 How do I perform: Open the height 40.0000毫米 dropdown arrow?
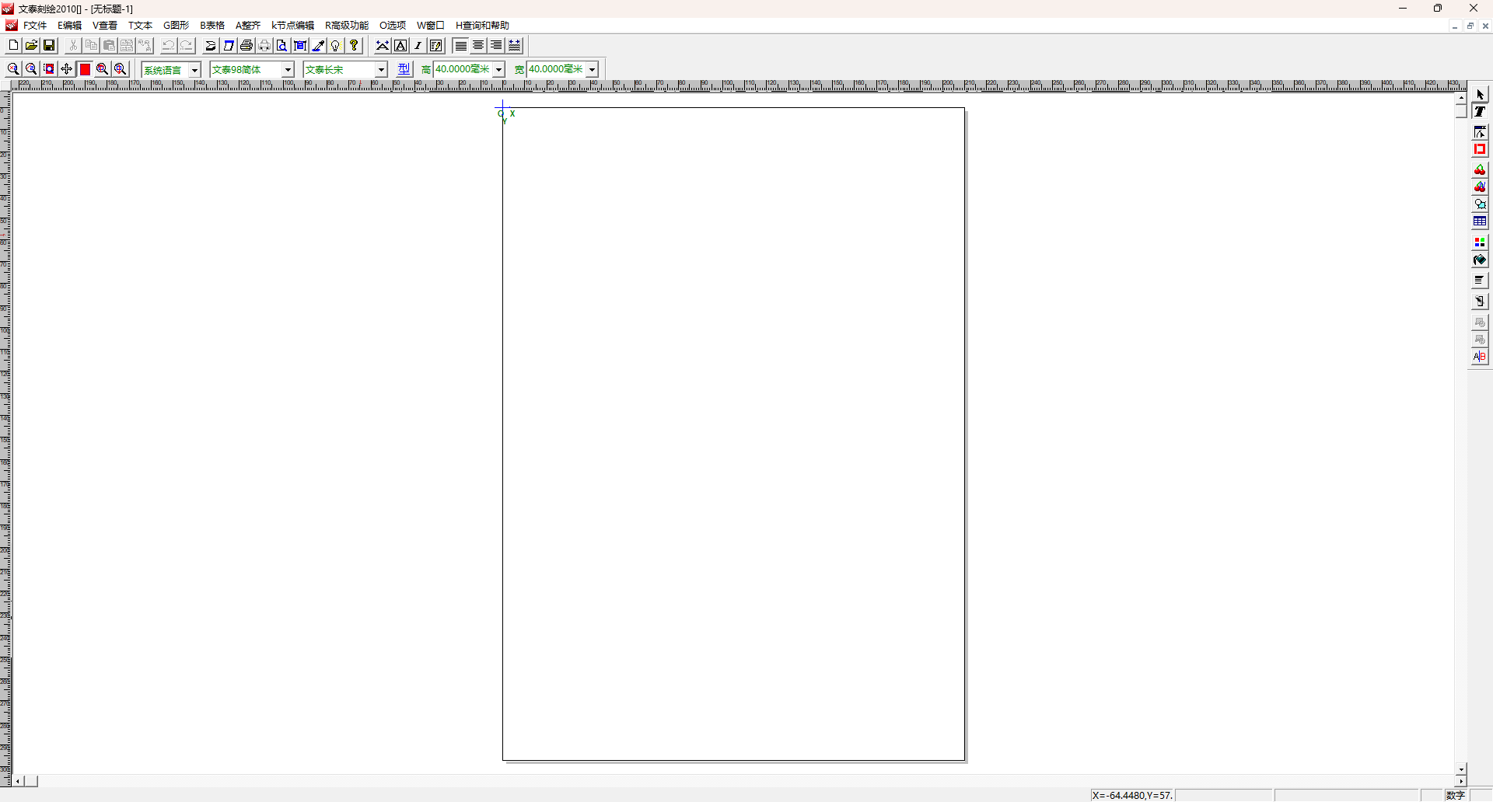click(x=499, y=70)
